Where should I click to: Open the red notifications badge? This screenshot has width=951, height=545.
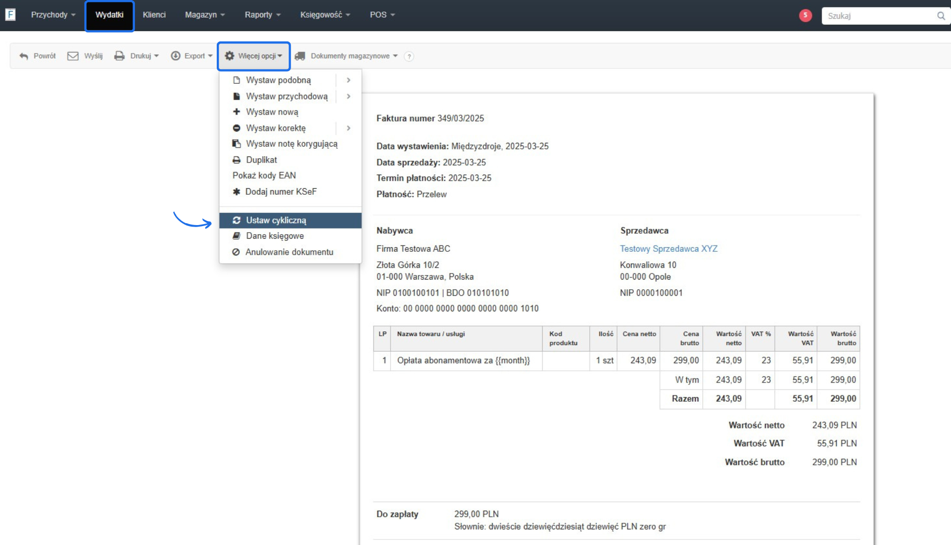(805, 16)
